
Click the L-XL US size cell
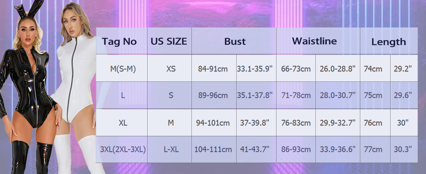171,149
